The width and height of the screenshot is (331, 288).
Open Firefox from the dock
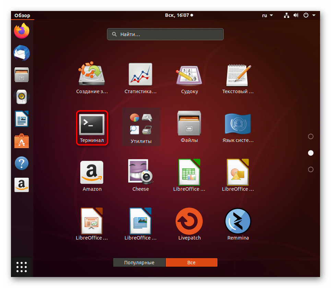22,31
